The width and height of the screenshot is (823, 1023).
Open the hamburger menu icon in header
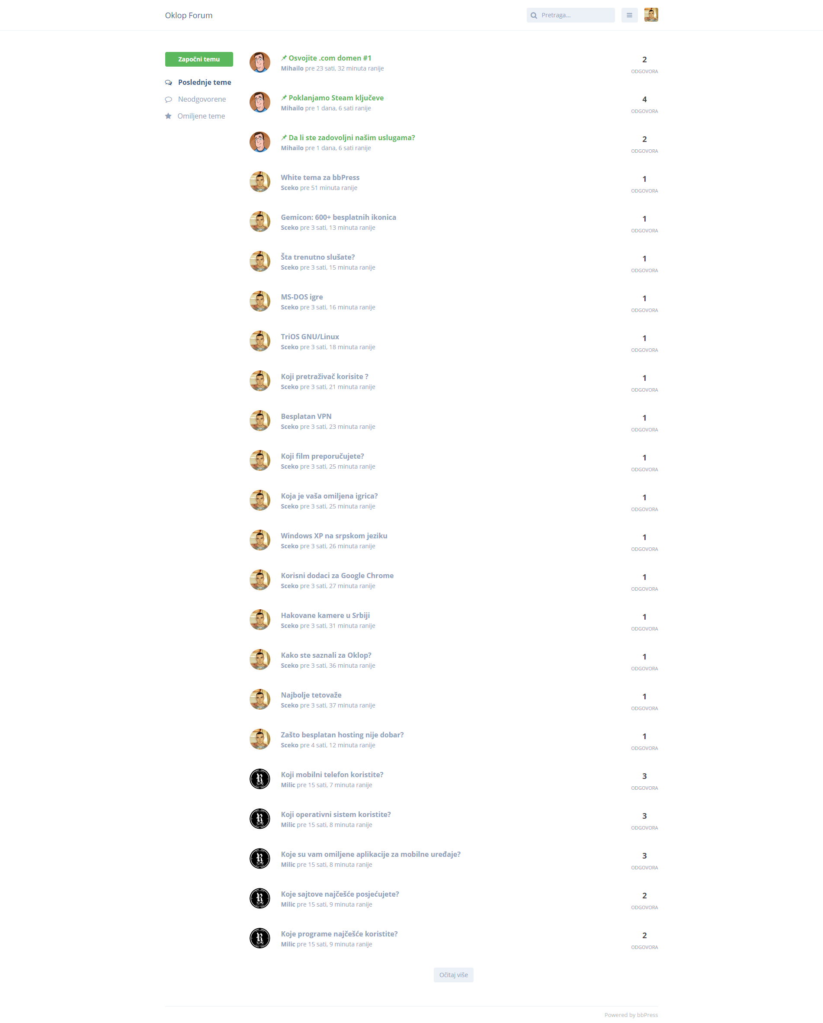pos(629,15)
